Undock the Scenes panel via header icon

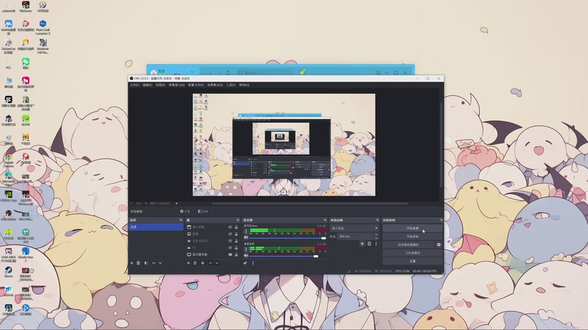click(181, 220)
